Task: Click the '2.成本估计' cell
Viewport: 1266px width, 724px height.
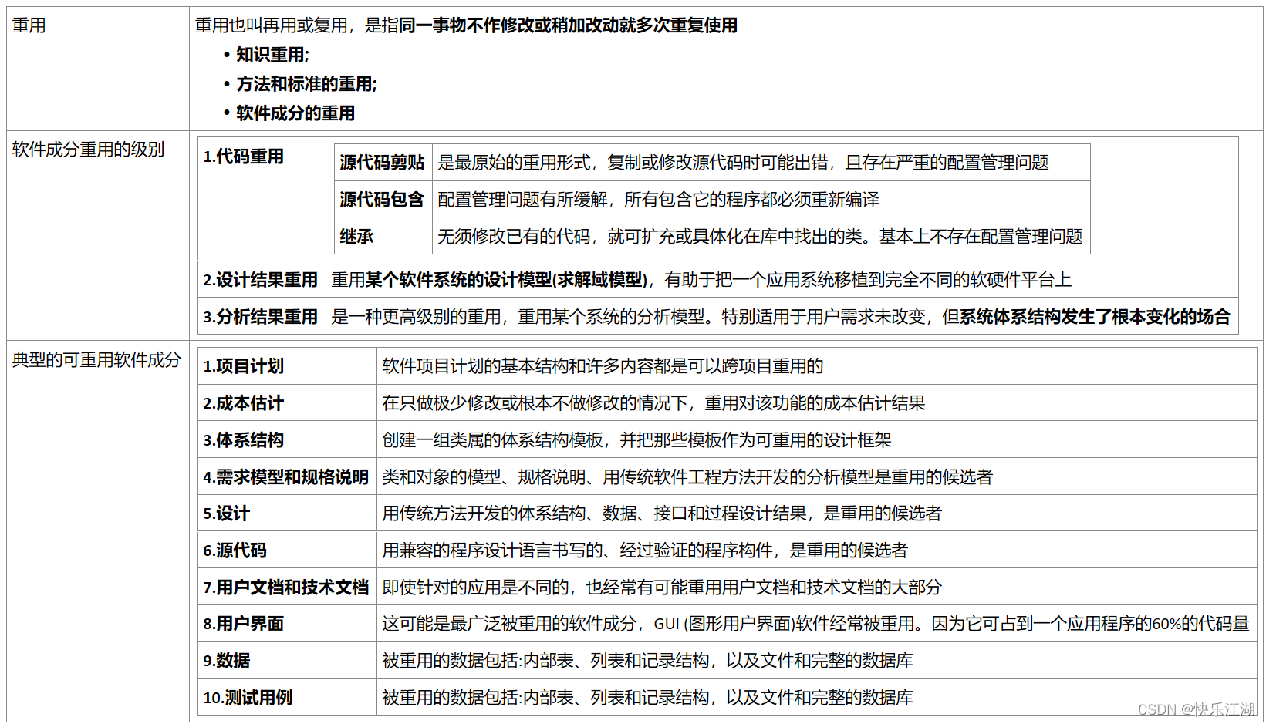Action: pos(287,403)
